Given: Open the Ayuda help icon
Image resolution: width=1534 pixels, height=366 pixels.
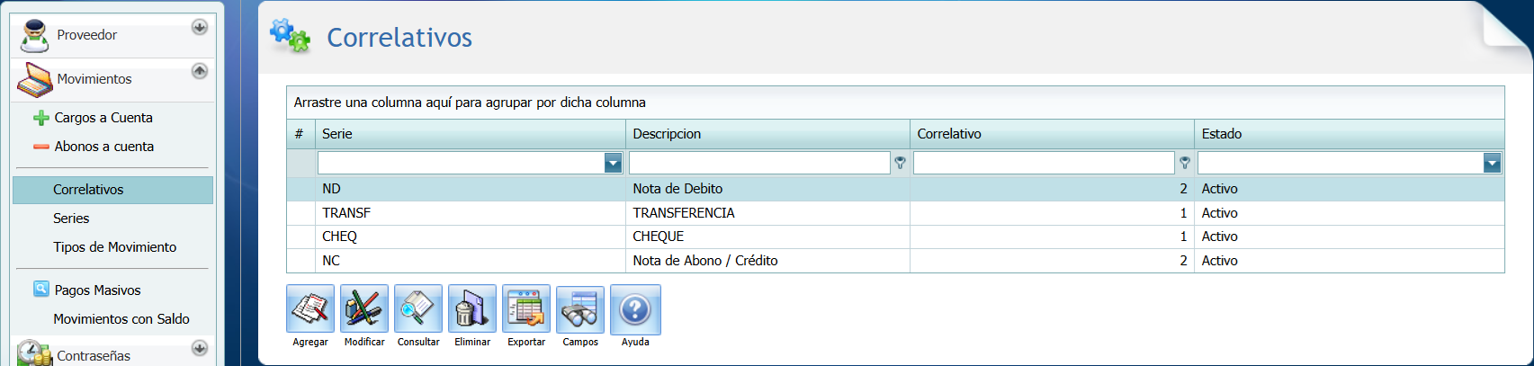Looking at the screenshot, I should coord(635,308).
